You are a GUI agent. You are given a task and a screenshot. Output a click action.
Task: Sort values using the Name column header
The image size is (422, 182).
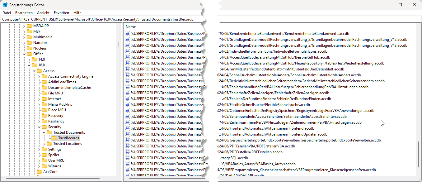point(131,27)
